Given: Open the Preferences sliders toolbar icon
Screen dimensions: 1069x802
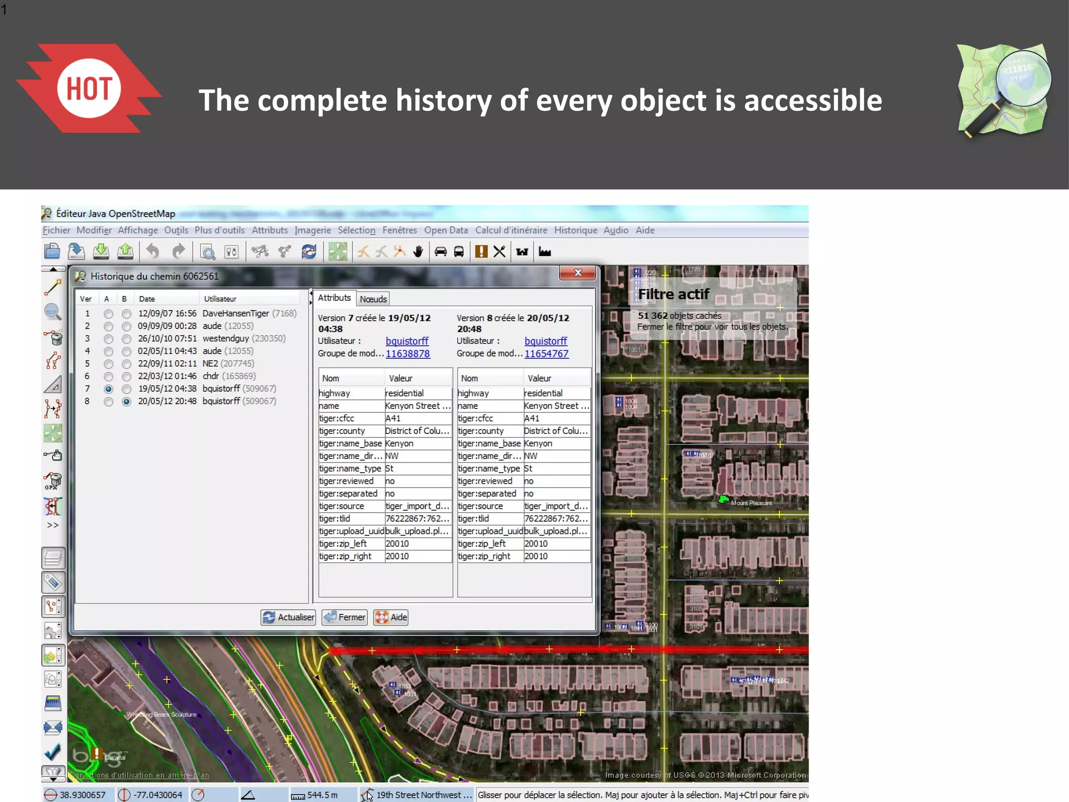Looking at the screenshot, I should click(x=231, y=252).
